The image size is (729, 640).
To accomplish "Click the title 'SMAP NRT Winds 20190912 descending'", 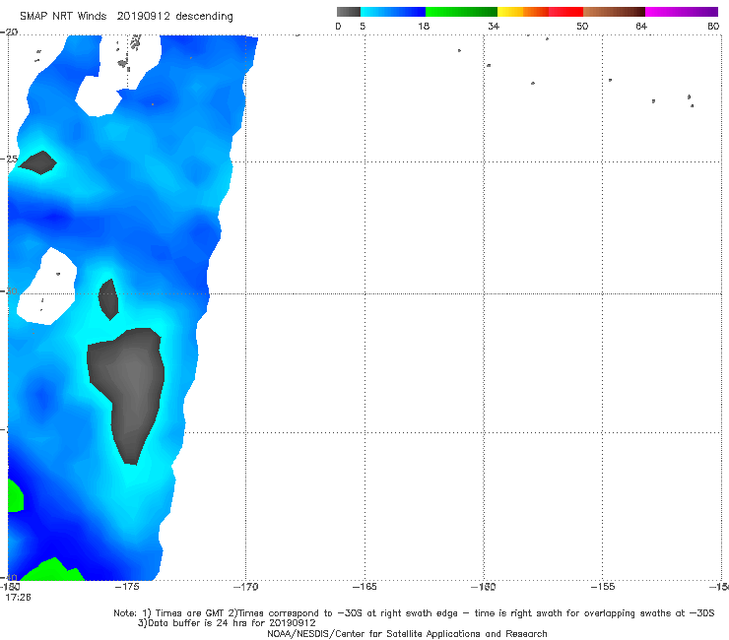I will click(126, 17).
